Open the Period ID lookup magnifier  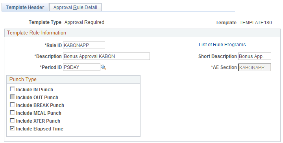[104, 67]
